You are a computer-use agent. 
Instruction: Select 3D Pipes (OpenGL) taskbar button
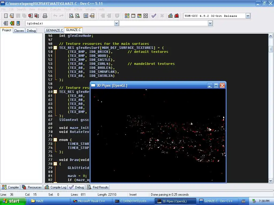point(175,201)
